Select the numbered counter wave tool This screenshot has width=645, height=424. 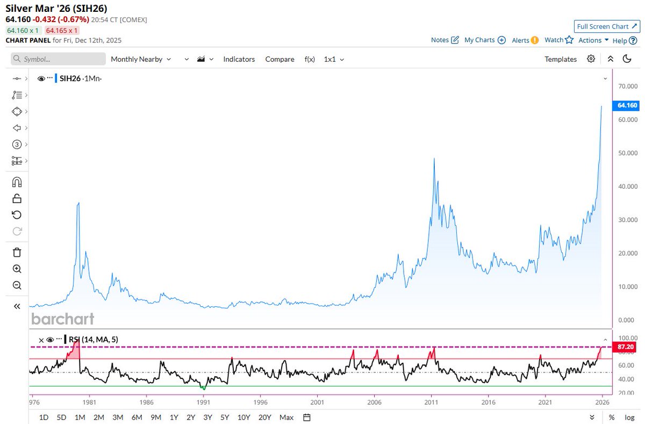(16, 144)
